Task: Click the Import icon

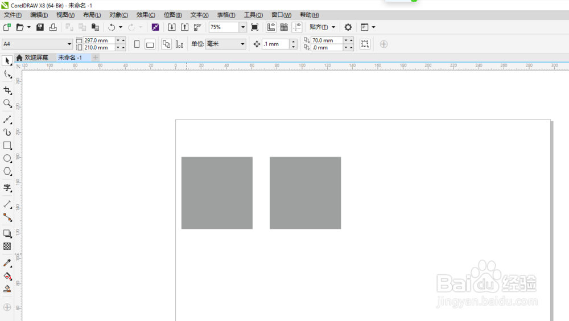Action: click(x=172, y=27)
